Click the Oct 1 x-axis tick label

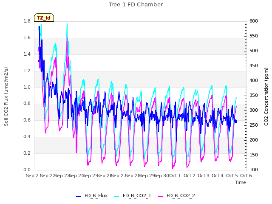(x=175, y=176)
